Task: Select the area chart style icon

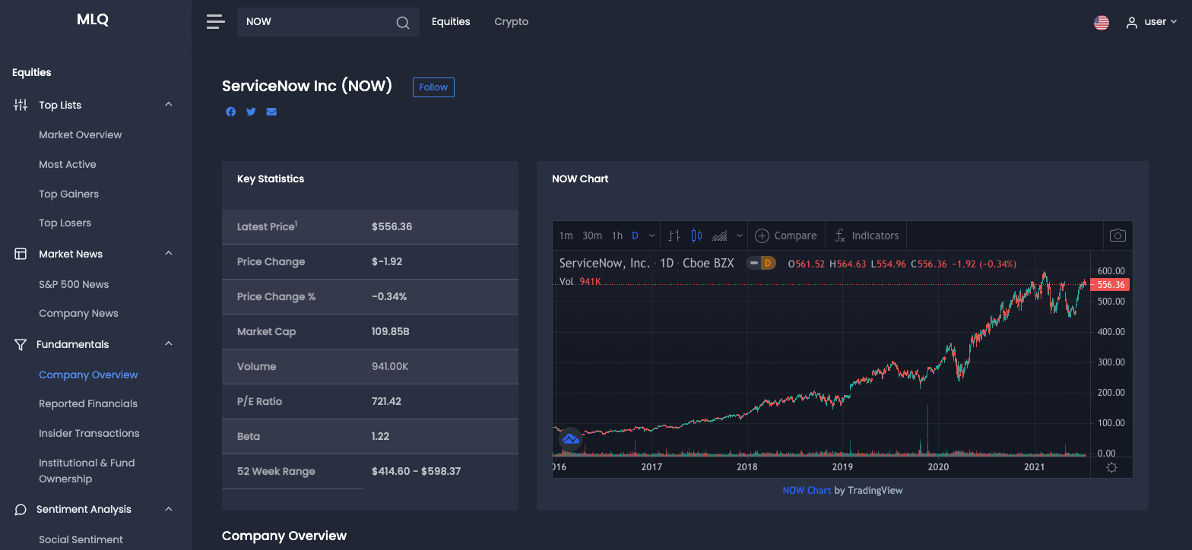Action: click(720, 235)
